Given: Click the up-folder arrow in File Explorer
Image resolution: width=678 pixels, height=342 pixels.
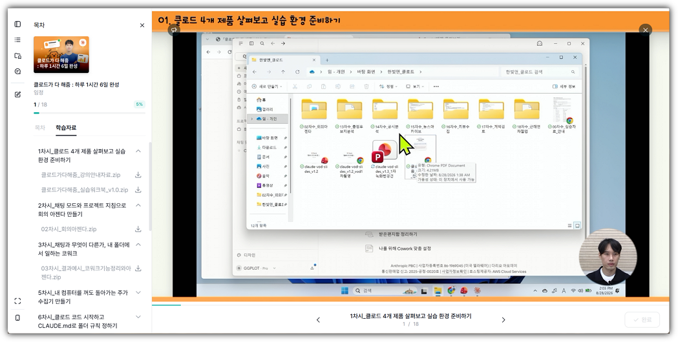Looking at the screenshot, I should pyautogui.click(x=283, y=72).
